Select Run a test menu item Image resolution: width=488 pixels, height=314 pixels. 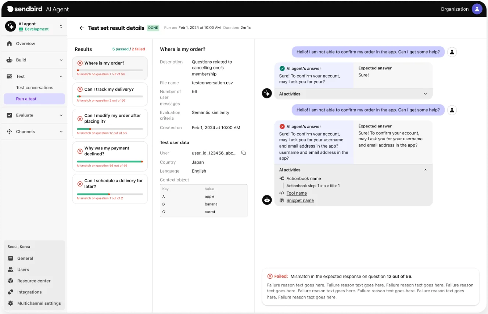(35, 99)
